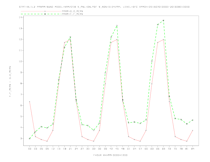Click green forecast marker at hour 63

tap(152, 61)
